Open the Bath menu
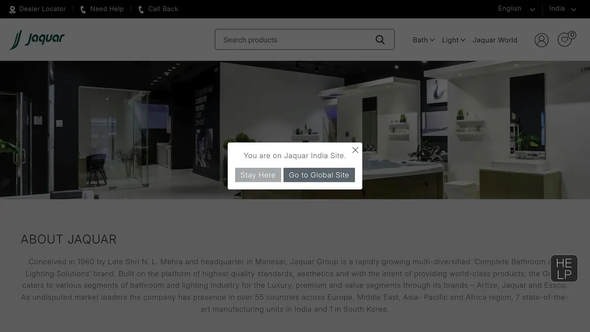This screenshot has height=332, width=590. click(423, 40)
